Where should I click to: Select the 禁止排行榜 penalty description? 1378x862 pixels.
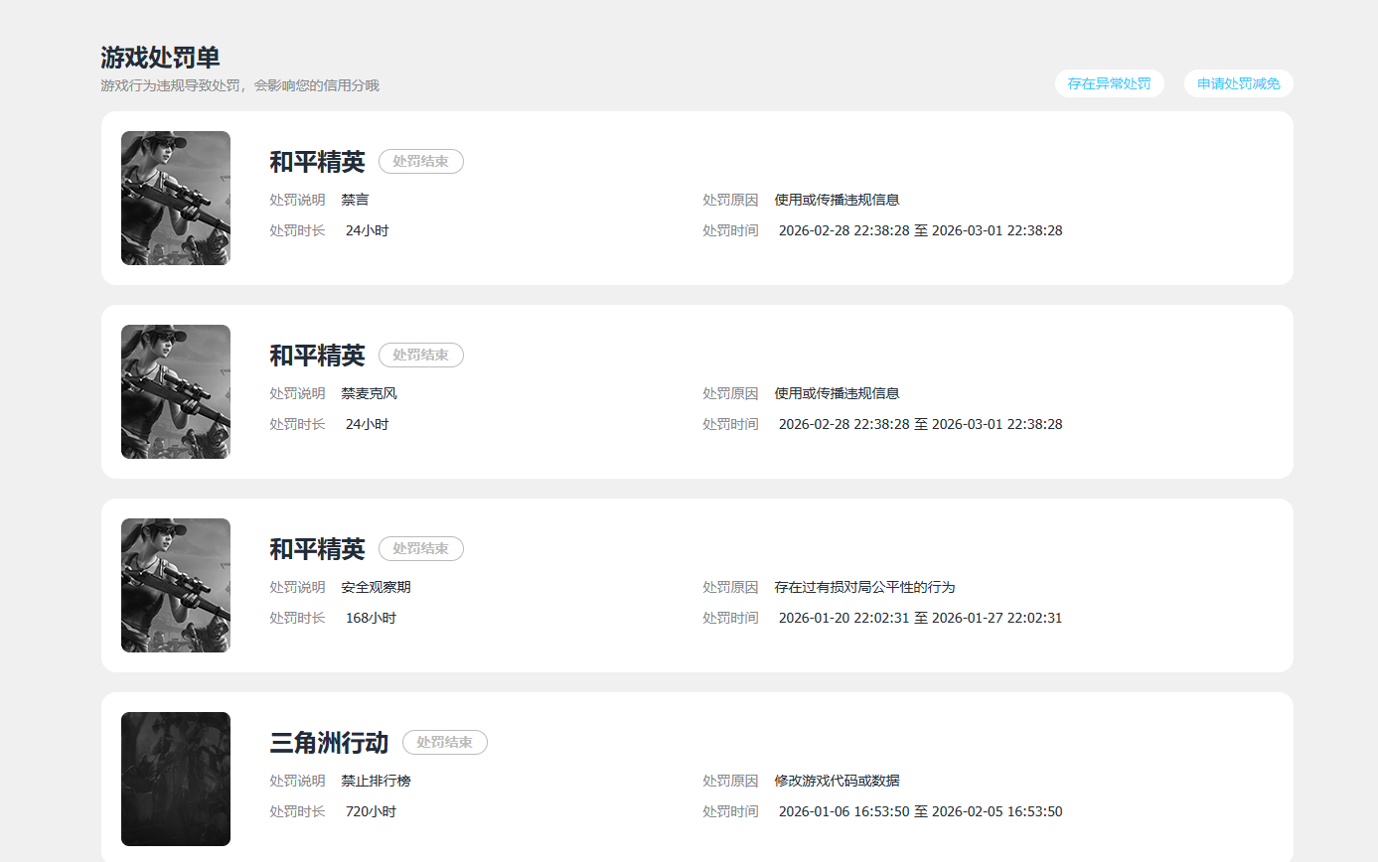click(x=376, y=781)
